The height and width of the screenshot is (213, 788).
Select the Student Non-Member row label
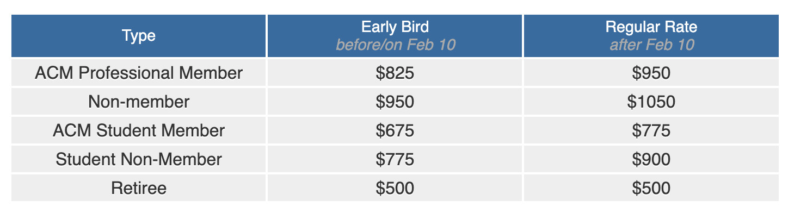[x=139, y=159]
